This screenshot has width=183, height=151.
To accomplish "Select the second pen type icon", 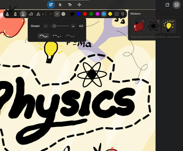I will pyautogui.click(x=15, y=14).
